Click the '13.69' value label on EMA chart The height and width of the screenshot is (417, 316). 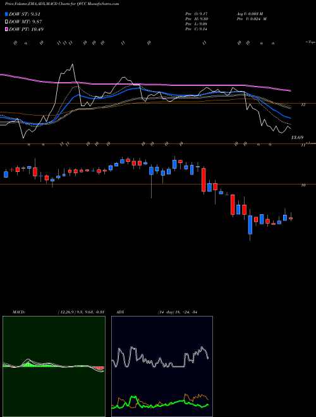297,138
